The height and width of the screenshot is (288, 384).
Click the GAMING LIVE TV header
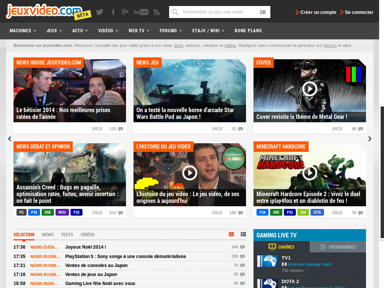click(x=309, y=235)
